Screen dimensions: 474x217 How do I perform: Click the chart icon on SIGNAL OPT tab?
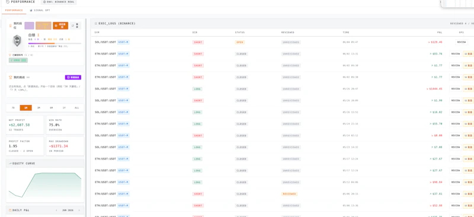31,10
